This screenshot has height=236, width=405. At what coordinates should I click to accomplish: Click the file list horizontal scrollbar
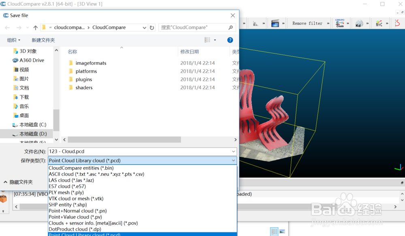click(124, 139)
